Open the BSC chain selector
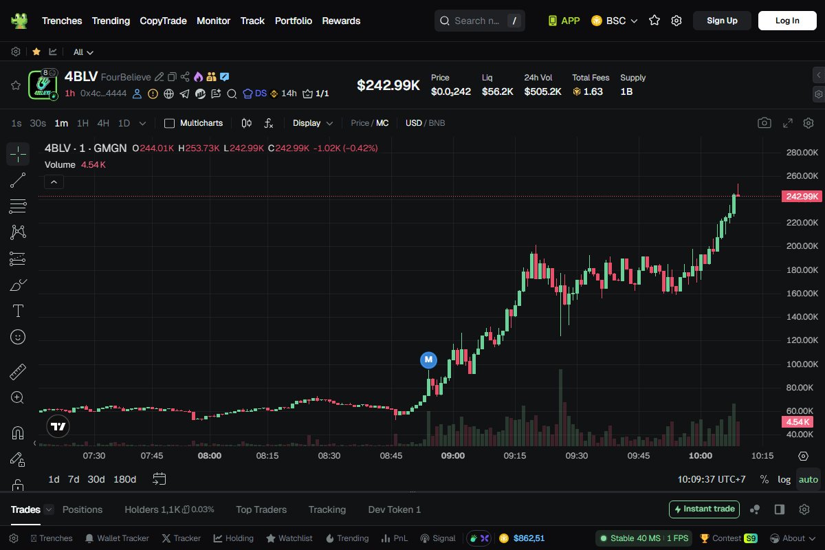This screenshot has width=825, height=550. pyautogui.click(x=615, y=21)
